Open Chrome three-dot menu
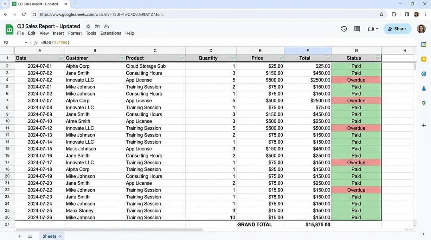The width and height of the screenshot is (431, 240). click(x=425, y=14)
